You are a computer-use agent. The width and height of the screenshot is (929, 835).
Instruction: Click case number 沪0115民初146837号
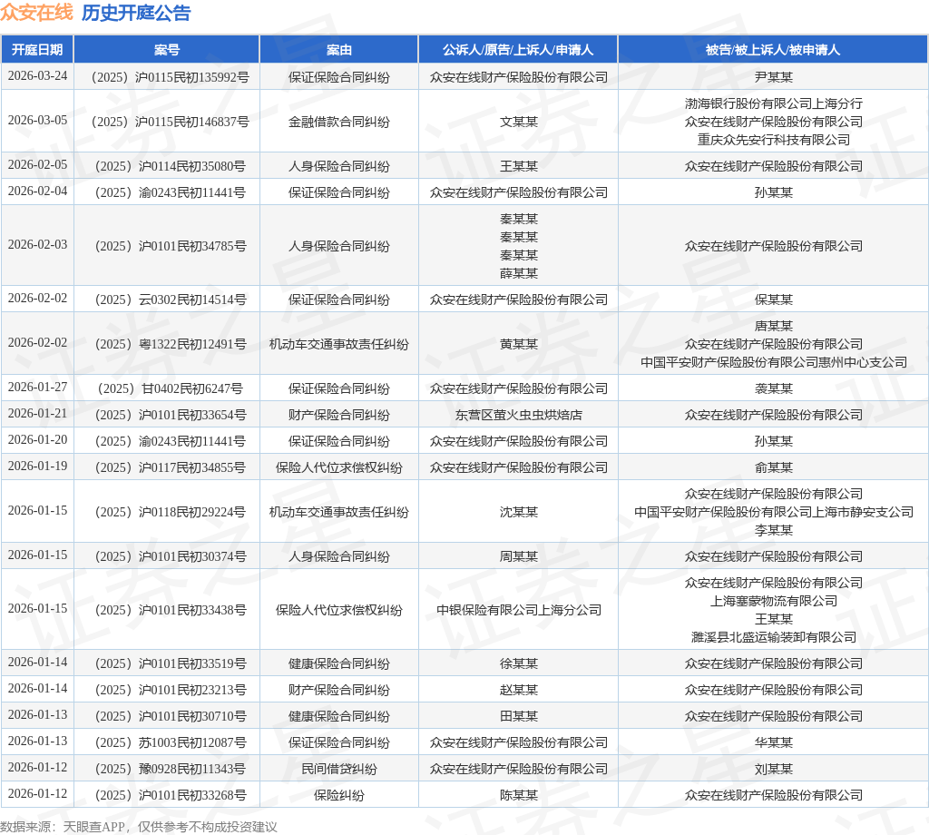pyautogui.click(x=192, y=122)
